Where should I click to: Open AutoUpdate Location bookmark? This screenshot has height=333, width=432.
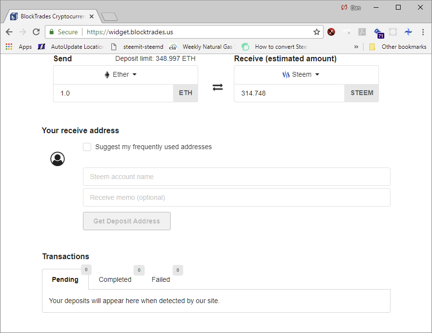(71, 47)
